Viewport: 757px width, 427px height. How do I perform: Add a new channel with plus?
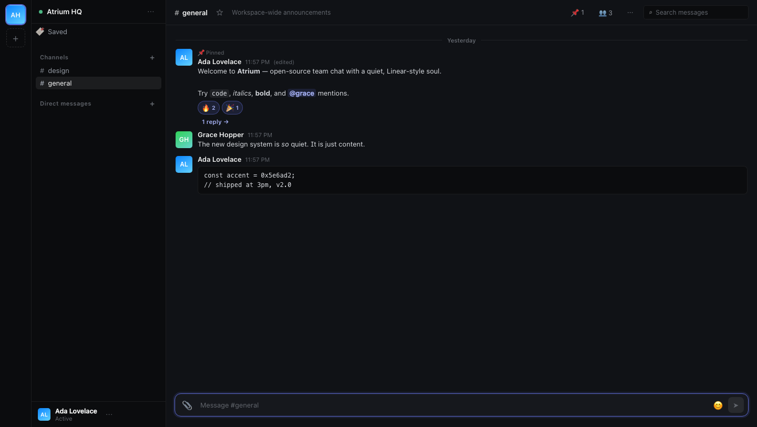point(152,58)
